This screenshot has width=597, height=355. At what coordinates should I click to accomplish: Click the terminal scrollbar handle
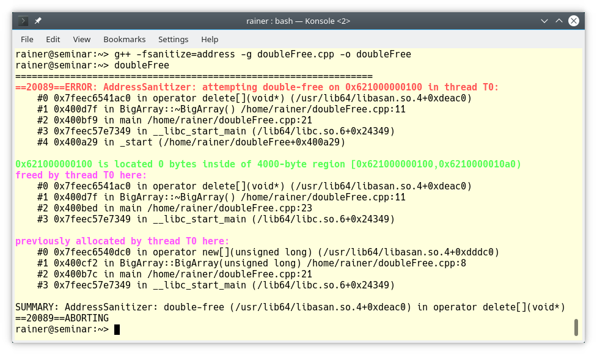point(576,327)
